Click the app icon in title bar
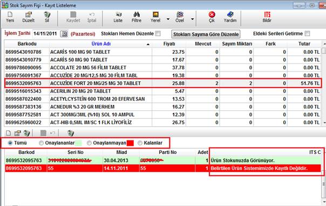This screenshot has width=326, height=206. pyautogui.click(x=5, y=5)
